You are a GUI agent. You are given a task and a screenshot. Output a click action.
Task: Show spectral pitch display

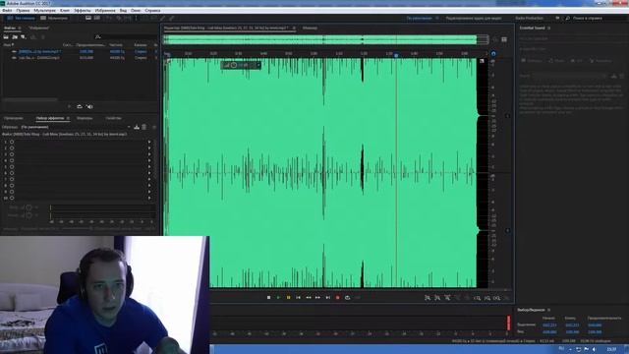97,18
